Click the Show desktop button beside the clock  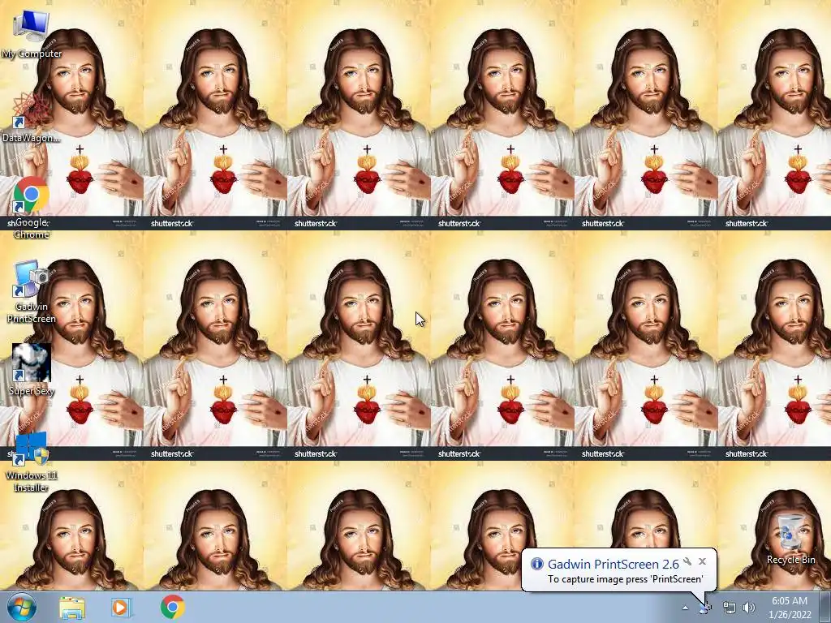(x=825, y=607)
